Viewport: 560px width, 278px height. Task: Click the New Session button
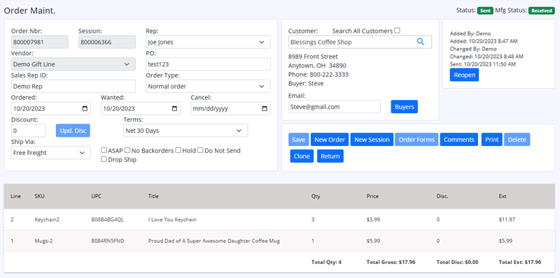pos(372,140)
